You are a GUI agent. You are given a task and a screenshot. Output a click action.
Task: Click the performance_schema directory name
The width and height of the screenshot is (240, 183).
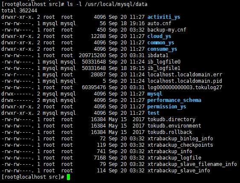point(174,100)
